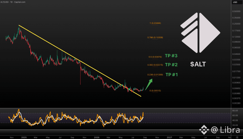
Task: Click the 0.06500 price axis value
Action: tap(236, 48)
